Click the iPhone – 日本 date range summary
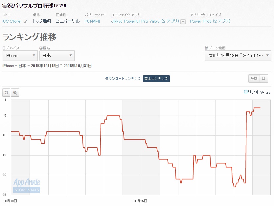 (47, 66)
